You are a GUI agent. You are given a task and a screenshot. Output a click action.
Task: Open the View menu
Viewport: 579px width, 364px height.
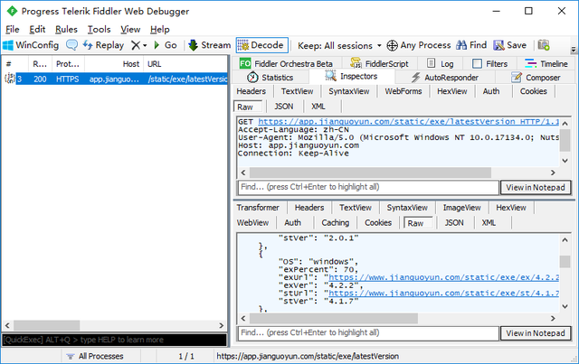(130, 30)
